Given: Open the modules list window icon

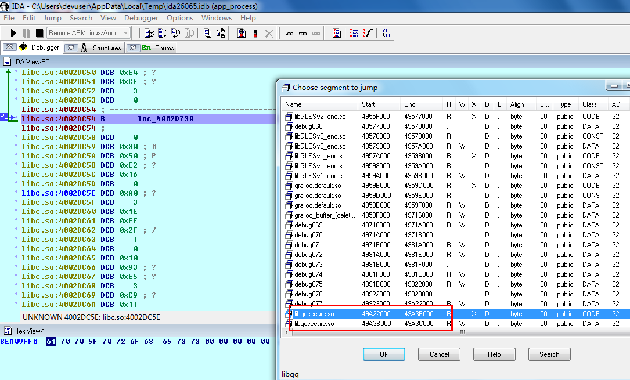Looking at the screenshot, I should [x=207, y=33].
